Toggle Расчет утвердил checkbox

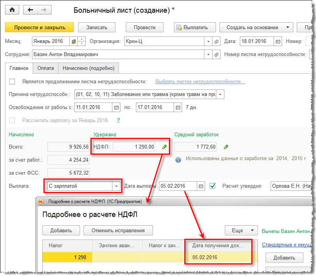click(212, 186)
